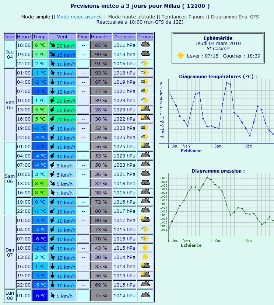Image resolution: width=274 pixels, height=305 pixels.
Task: Click wind arrow for Sam 13:00 row
Action: pyautogui.click(x=52, y=183)
